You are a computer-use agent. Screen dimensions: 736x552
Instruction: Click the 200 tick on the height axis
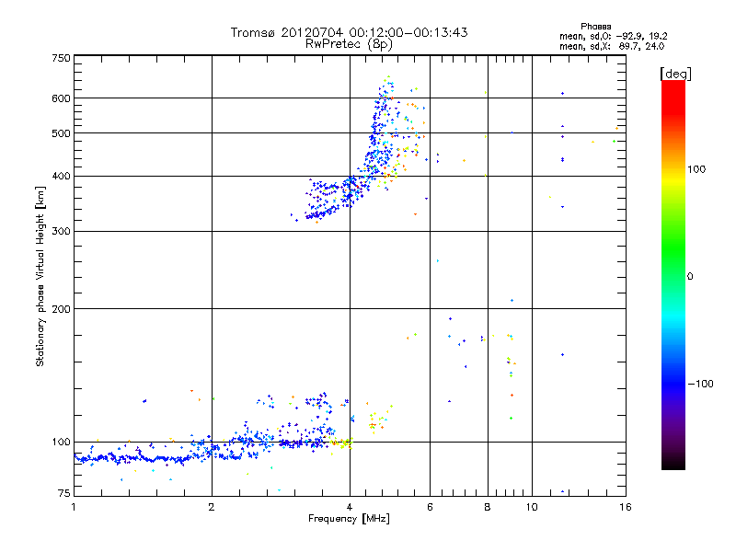(61, 309)
